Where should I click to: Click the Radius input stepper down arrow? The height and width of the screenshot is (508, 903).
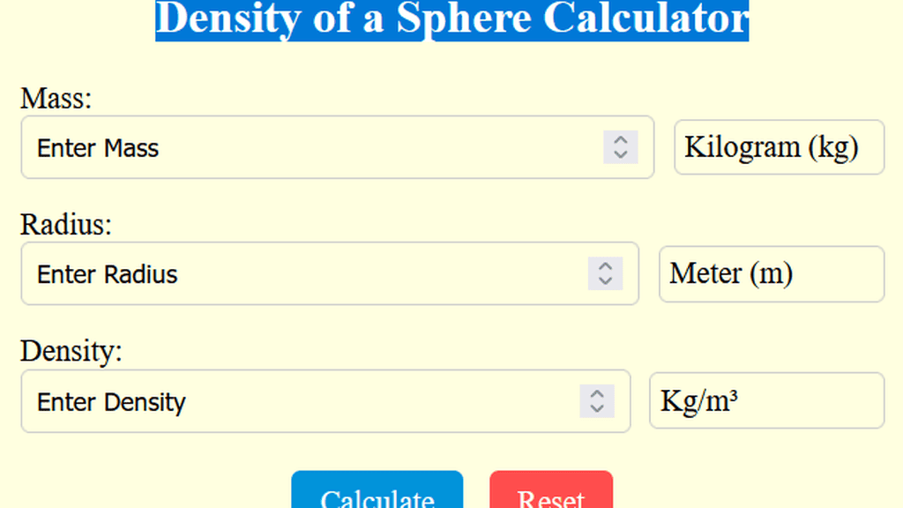(x=605, y=281)
